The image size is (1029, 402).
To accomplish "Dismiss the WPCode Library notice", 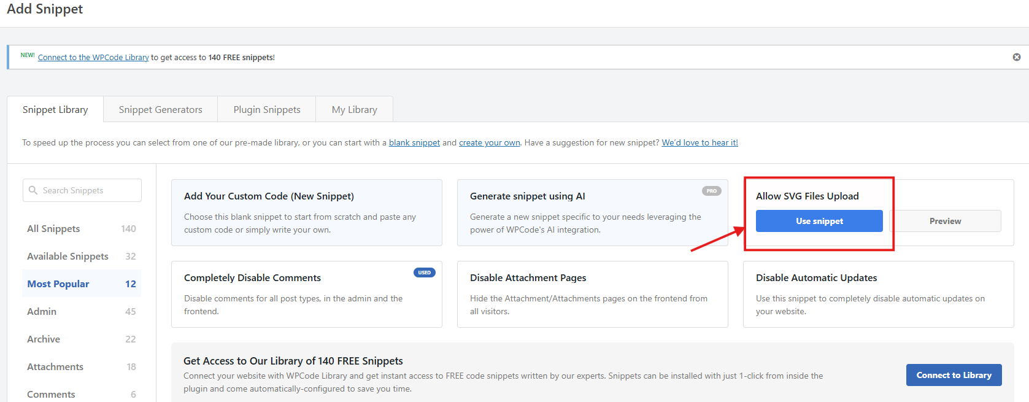I will coord(1016,57).
